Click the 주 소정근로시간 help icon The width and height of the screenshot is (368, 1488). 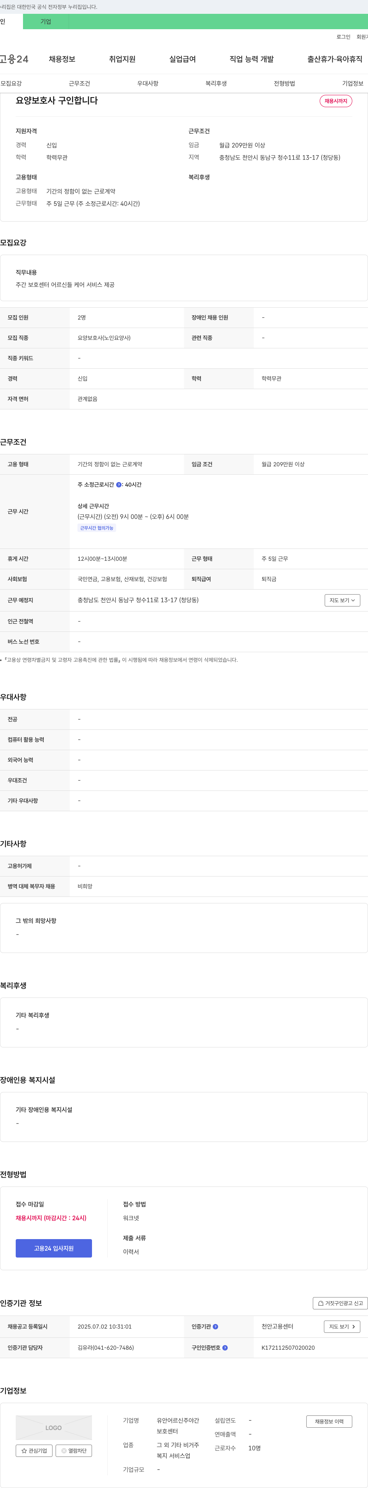coord(119,485)
